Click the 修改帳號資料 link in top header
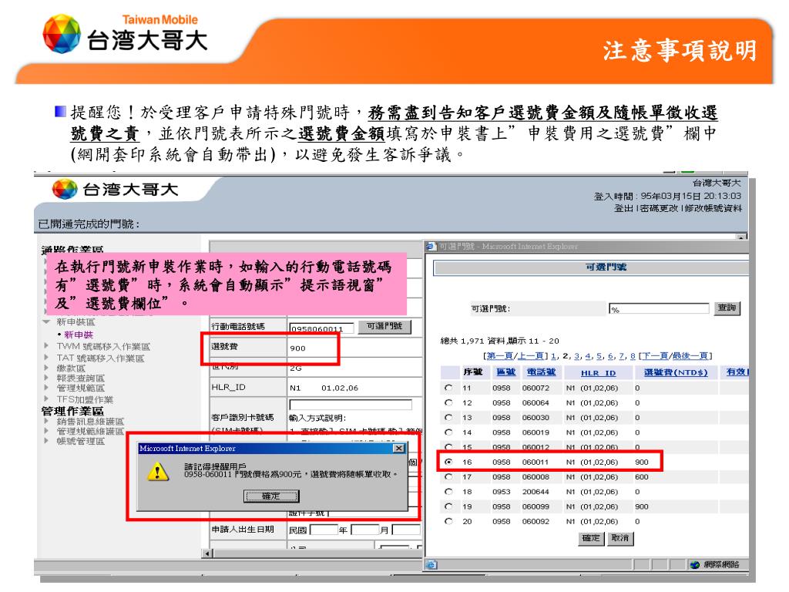789x592 pixels. pyautogui.click(x=713, y=208)
